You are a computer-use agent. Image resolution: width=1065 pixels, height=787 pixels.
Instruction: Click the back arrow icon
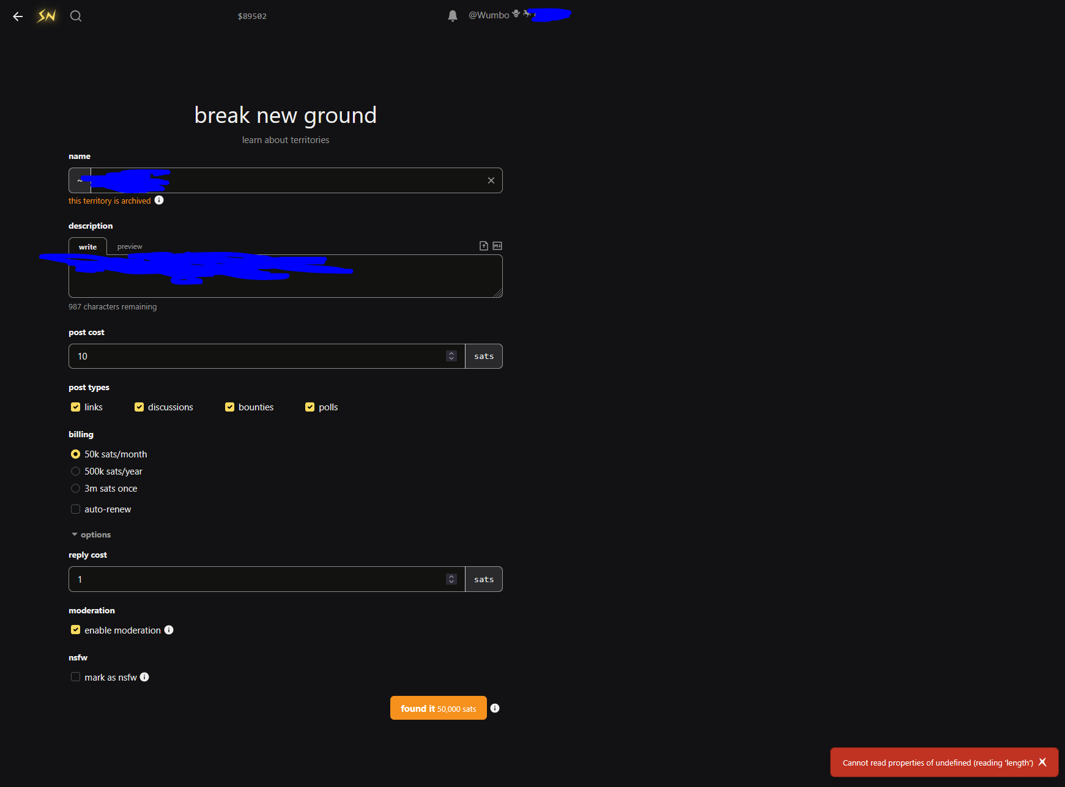pyautogui.click(x=18, y=17)
